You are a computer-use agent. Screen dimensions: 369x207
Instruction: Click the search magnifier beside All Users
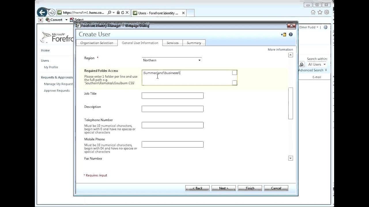point(302,64)
